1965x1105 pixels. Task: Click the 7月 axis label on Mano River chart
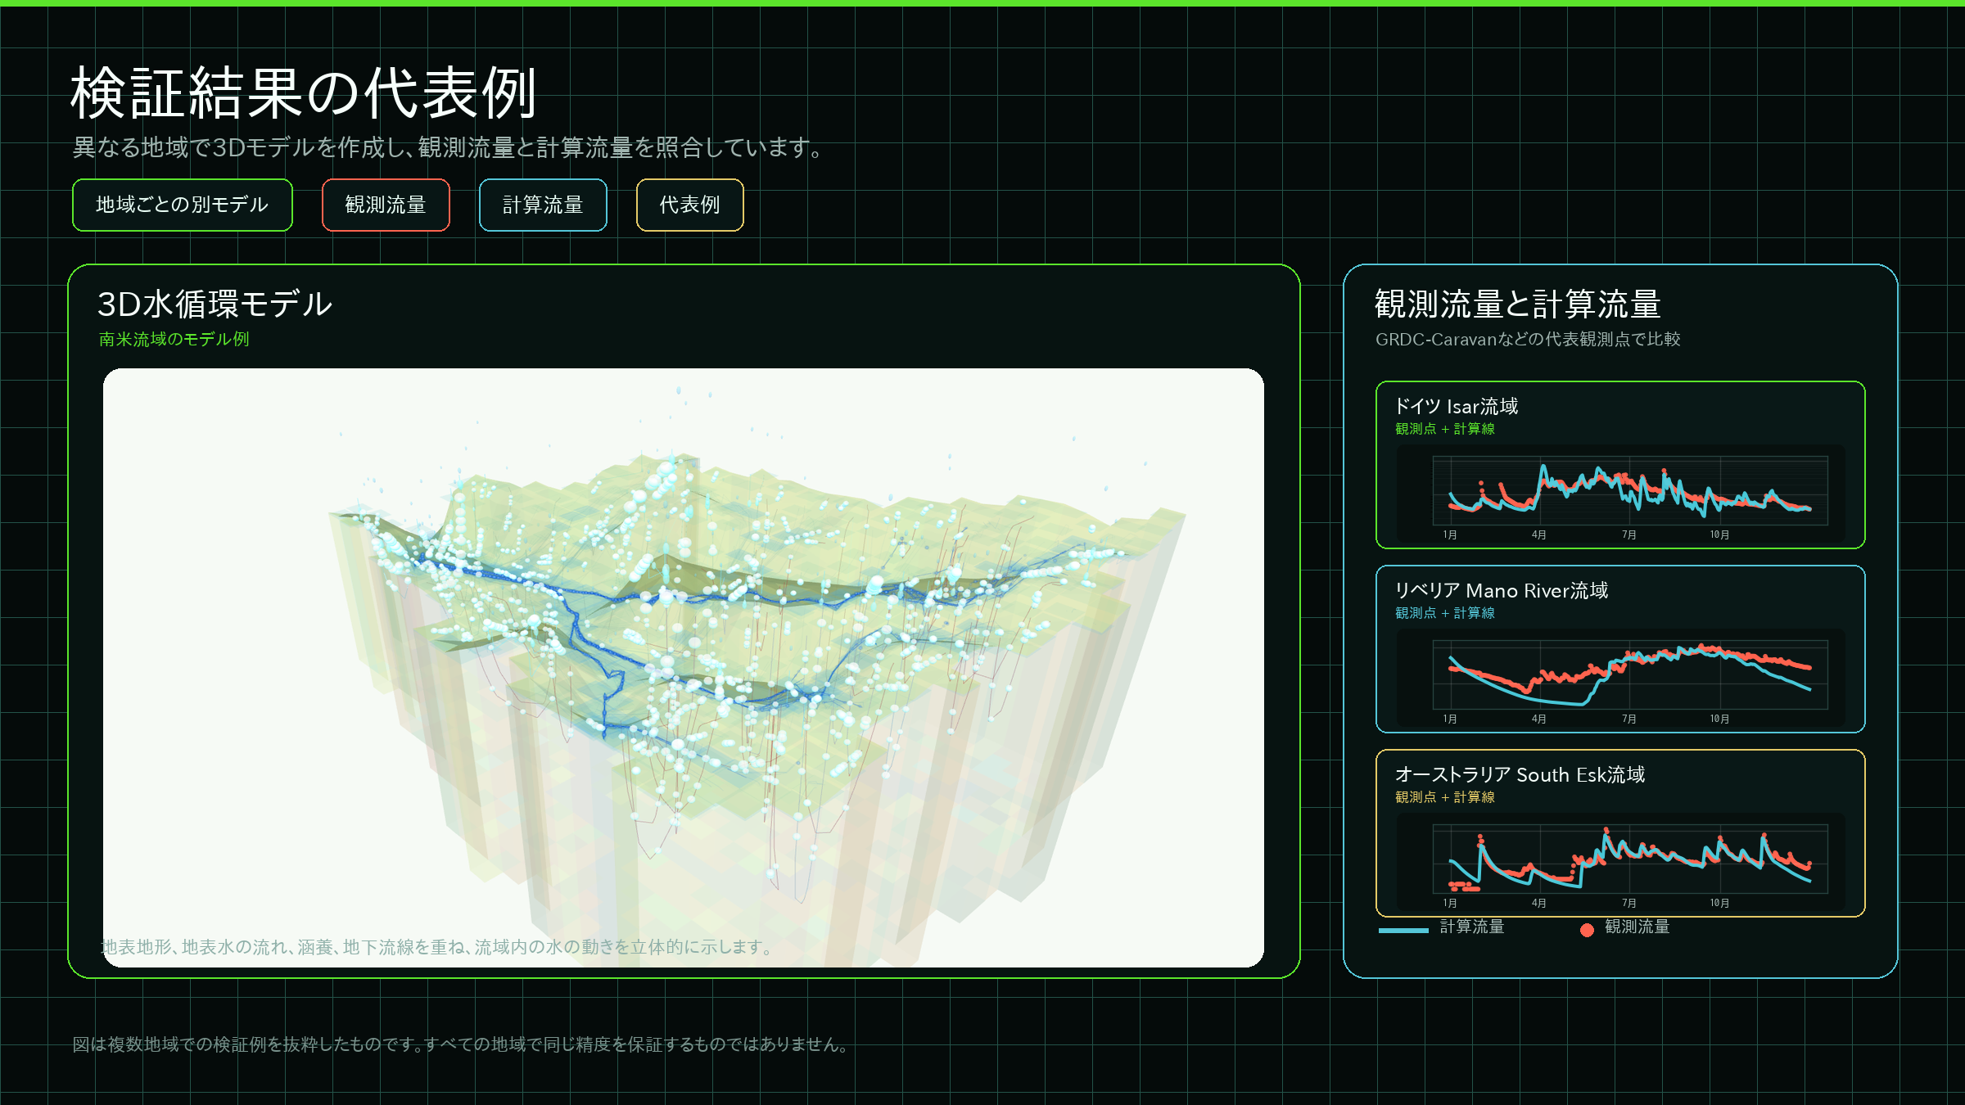pos(1629,719)
